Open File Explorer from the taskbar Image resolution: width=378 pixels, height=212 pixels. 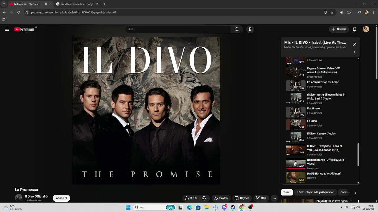click(x=207, y=207)
